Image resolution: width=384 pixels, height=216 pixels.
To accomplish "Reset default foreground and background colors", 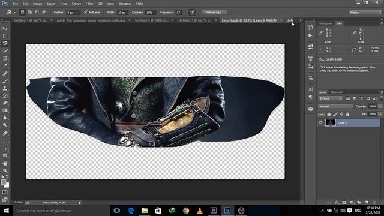I will coord(2,176).
